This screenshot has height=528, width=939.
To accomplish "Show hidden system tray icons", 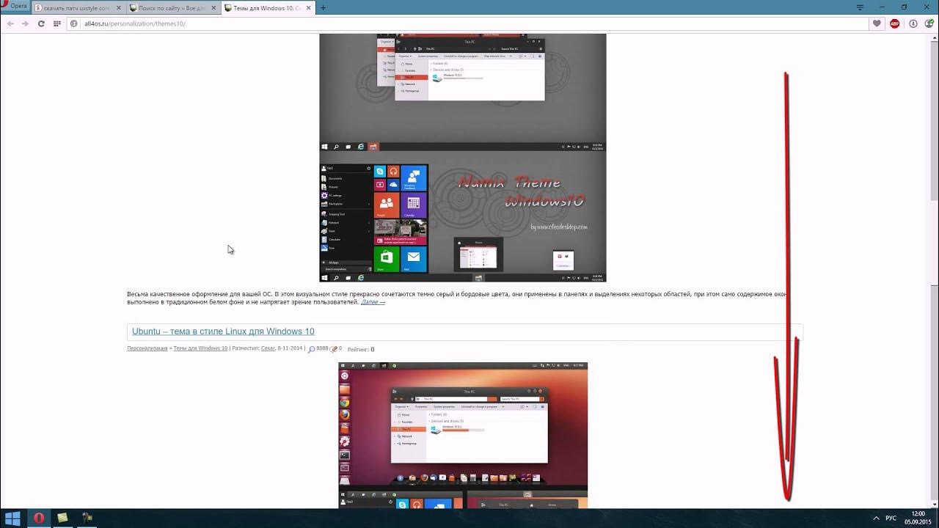I will coord(876,518).
